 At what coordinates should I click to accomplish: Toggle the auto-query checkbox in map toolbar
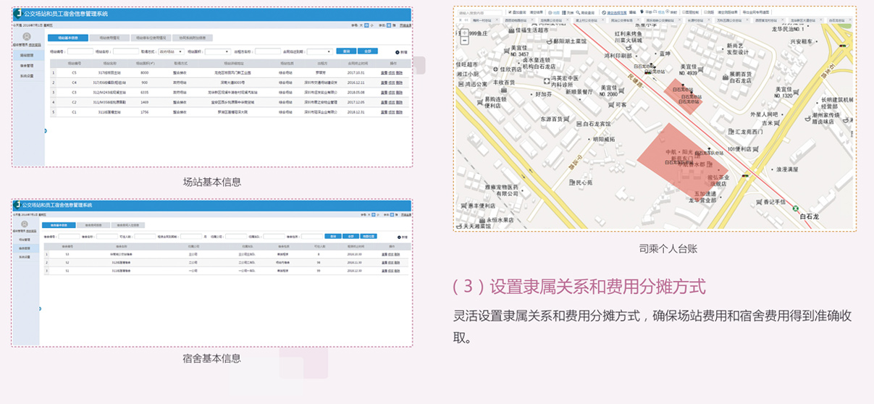509,12
